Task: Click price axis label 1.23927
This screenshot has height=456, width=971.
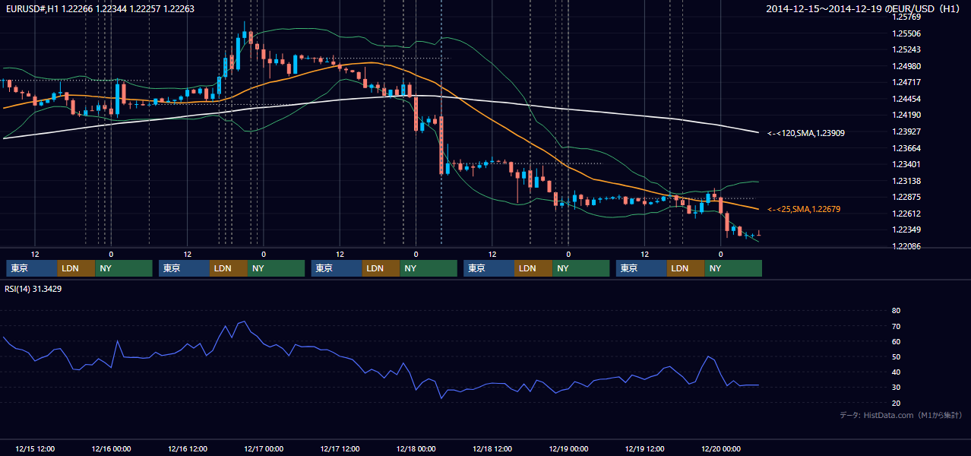Action: (906, 131)
